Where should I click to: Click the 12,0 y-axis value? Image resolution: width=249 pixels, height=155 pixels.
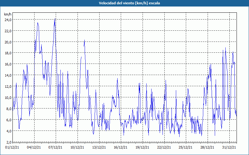(8, 86)
